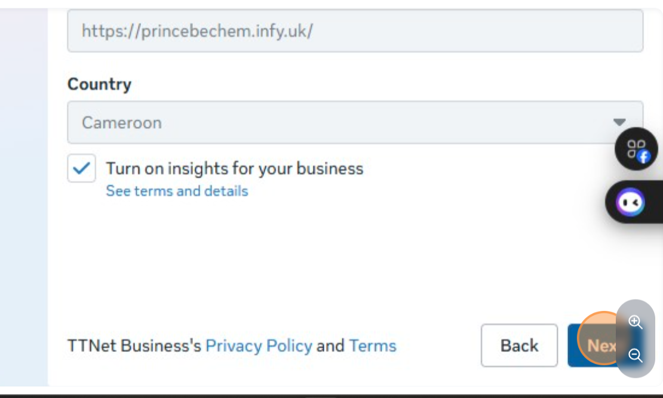Click the grey zoom control pill between magnifiers
Image resolution: width=663 pixels, height=398 pixels.
point(636,339)
